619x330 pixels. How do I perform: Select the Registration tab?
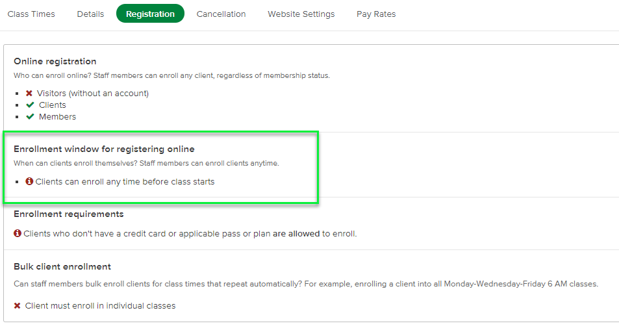[x=150, y=14]
